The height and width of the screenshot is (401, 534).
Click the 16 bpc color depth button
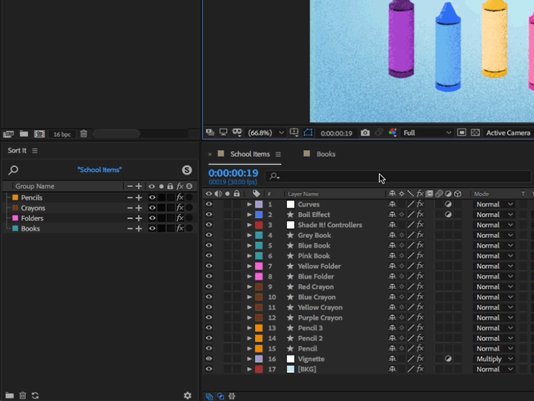click(62, 134)
